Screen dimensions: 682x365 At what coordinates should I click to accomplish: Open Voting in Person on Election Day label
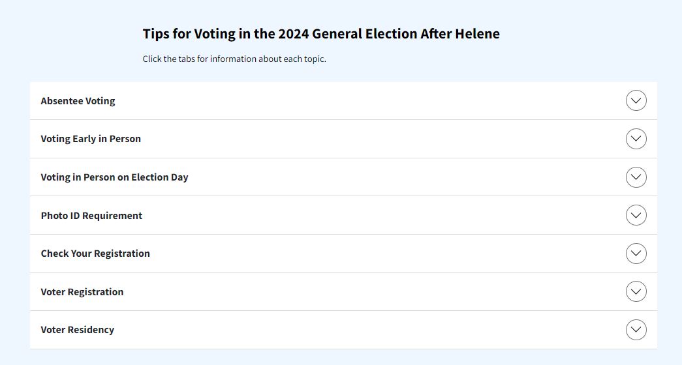tap(114, 177)
